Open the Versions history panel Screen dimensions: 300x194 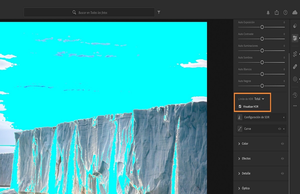[x=295, y=95]
